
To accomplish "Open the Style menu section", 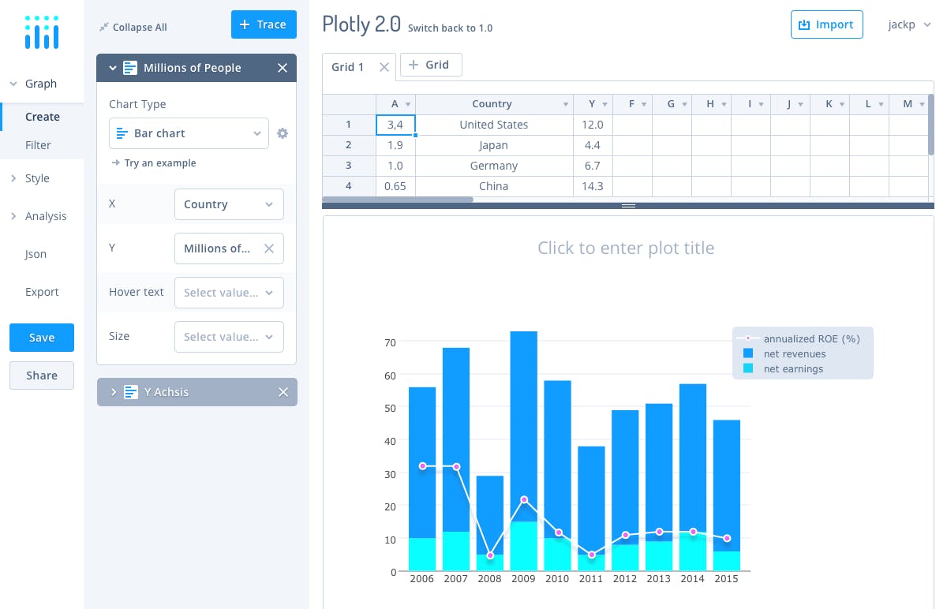I will coord(37,178).
